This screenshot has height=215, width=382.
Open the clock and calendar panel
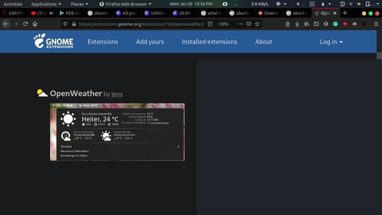click(191, 4)
